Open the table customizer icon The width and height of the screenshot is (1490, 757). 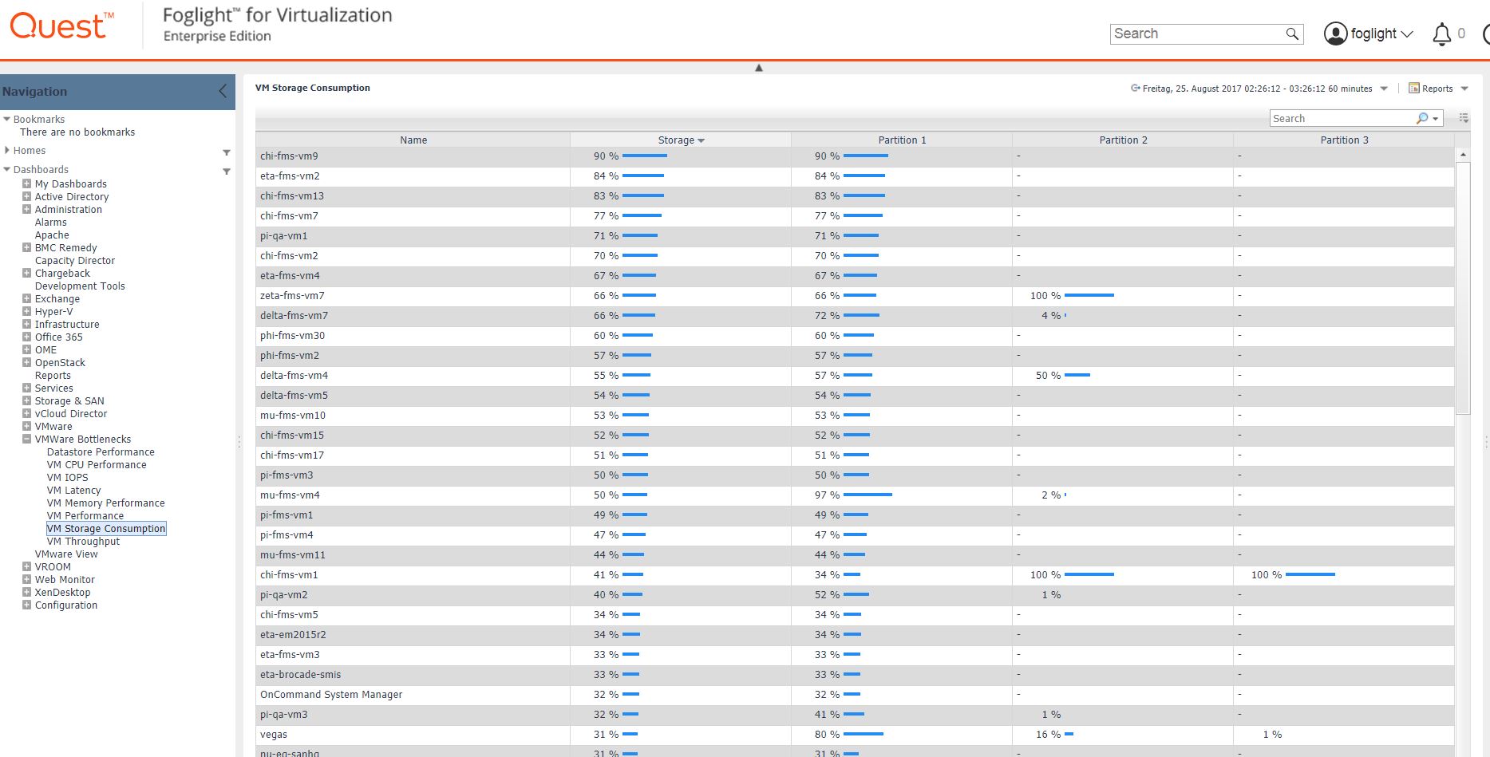click(x=1464, y=118)
